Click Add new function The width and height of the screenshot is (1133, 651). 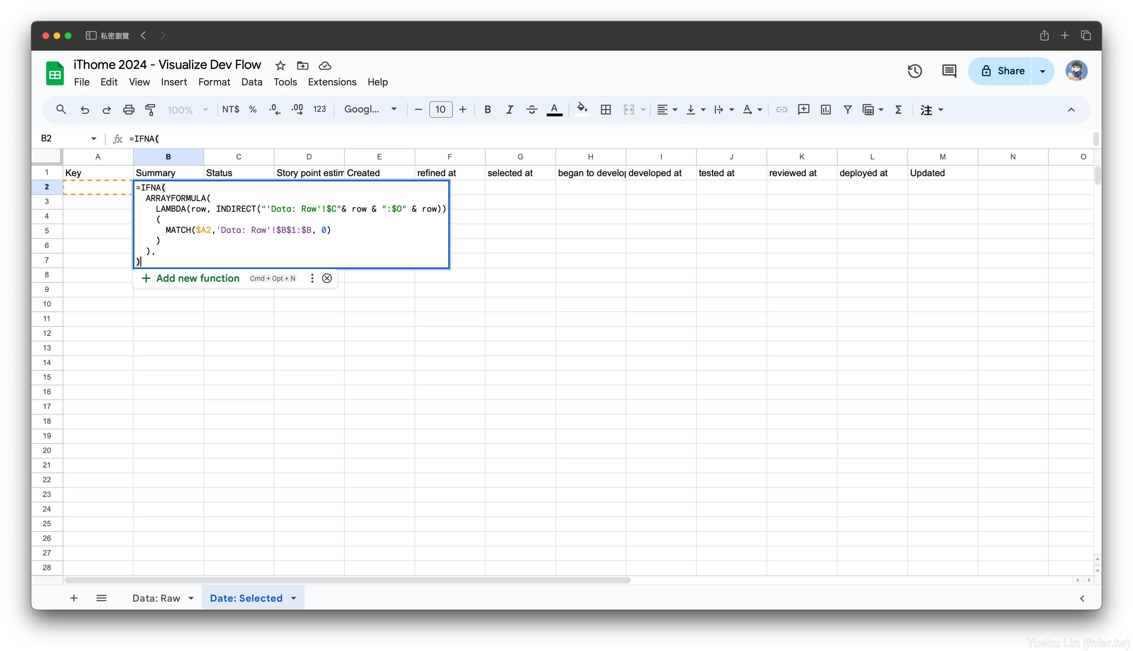(x=191, y=278)
